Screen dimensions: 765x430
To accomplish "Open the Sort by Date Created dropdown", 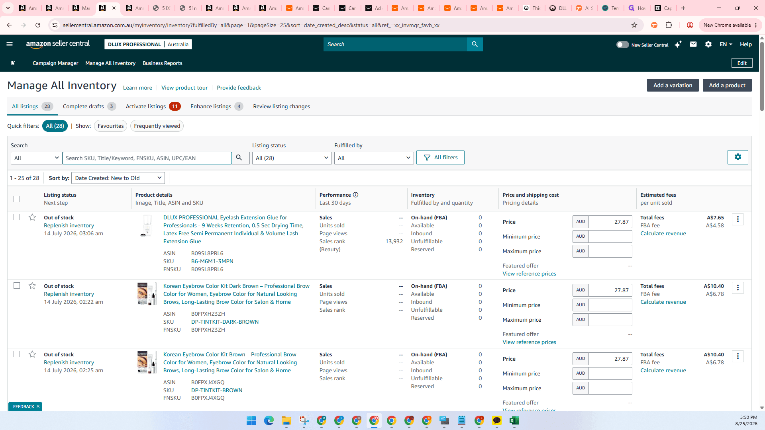I will coord(118,178).
